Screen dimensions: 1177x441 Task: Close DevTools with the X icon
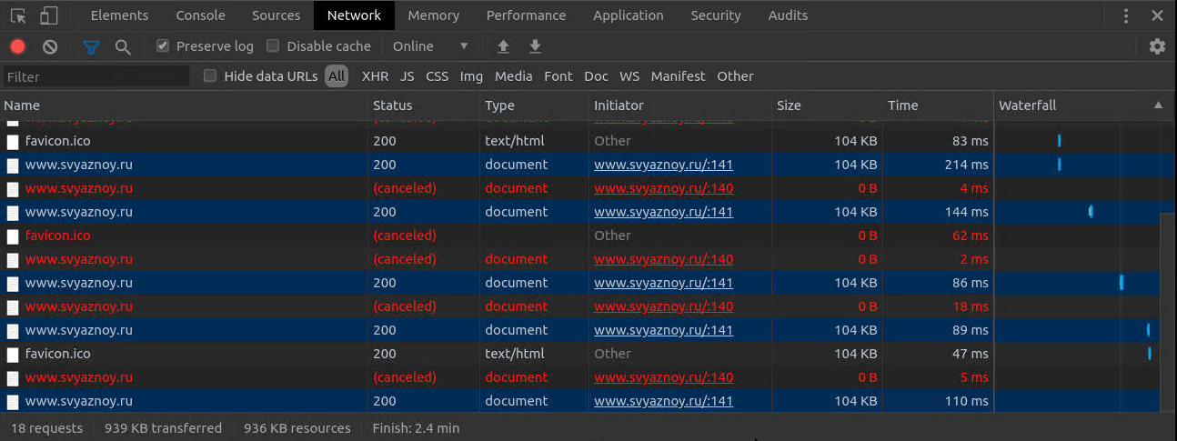pyautogui.click(x=1157, y=15)
